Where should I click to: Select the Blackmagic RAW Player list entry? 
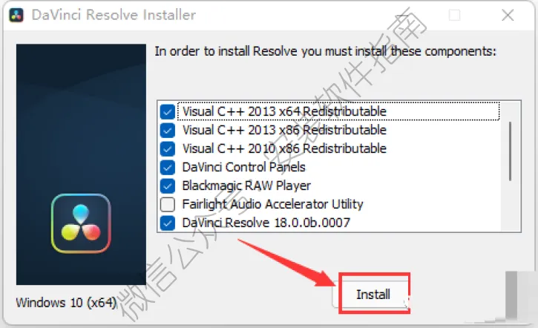coord(246,186)
